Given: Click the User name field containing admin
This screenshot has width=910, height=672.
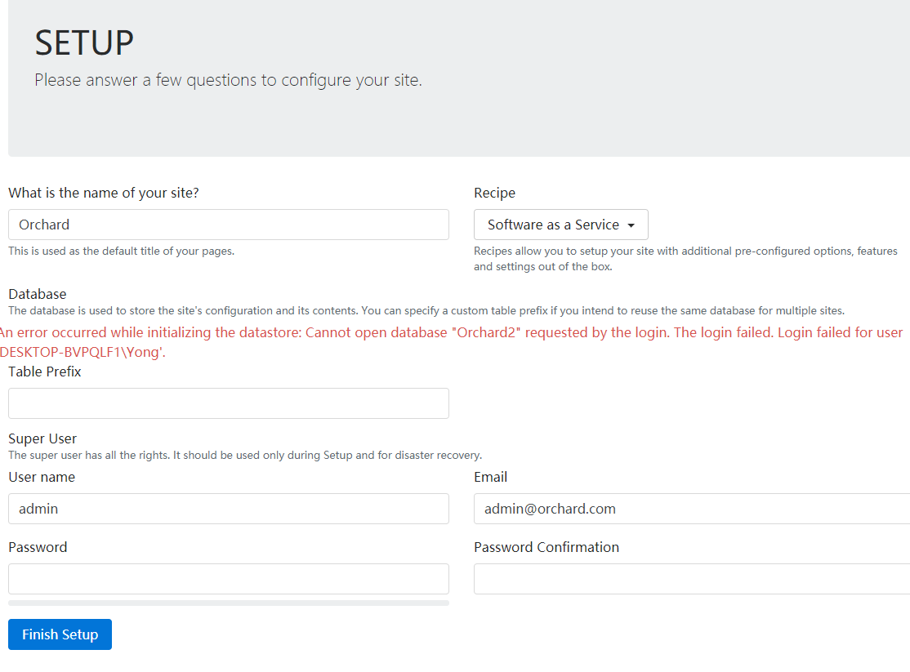Looking at the screenshot, I should pos(229,509).
